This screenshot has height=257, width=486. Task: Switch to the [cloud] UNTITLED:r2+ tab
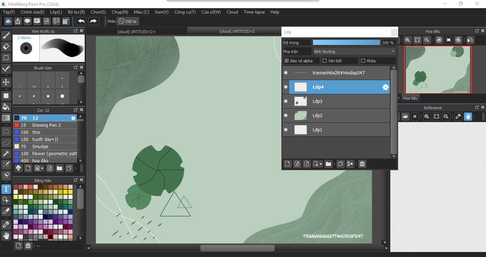(137, 31)
